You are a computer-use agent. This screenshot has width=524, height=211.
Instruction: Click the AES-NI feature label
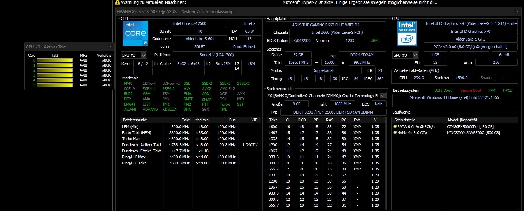130,109
